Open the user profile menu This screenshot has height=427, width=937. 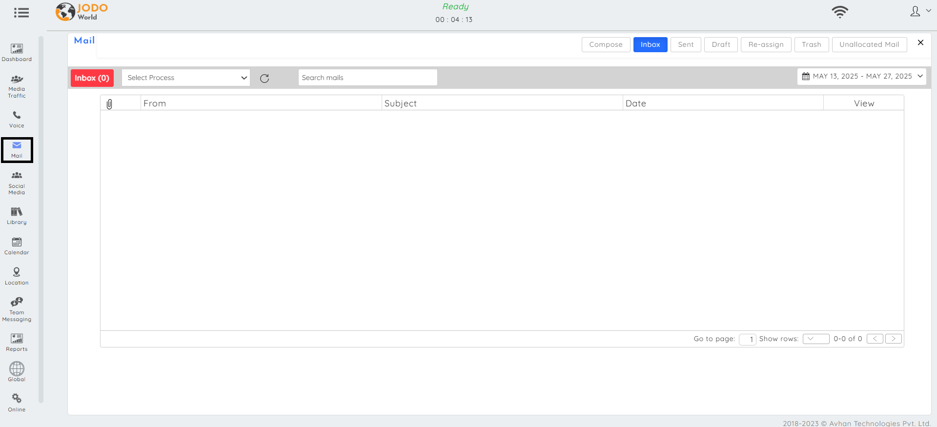(x=920, y=11)
